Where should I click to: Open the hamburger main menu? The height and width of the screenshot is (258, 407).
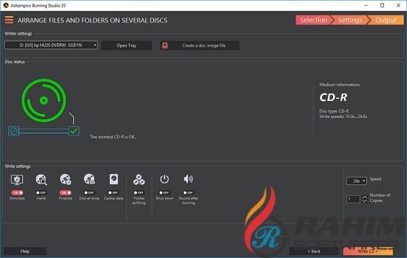9,20
